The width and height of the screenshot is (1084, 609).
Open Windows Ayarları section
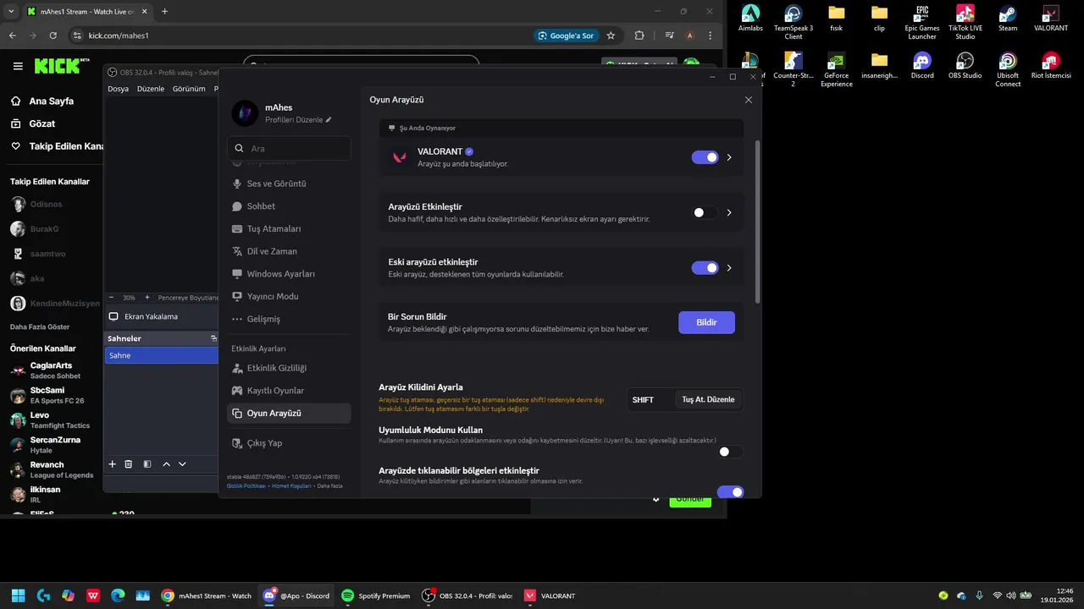pos(289,274)
